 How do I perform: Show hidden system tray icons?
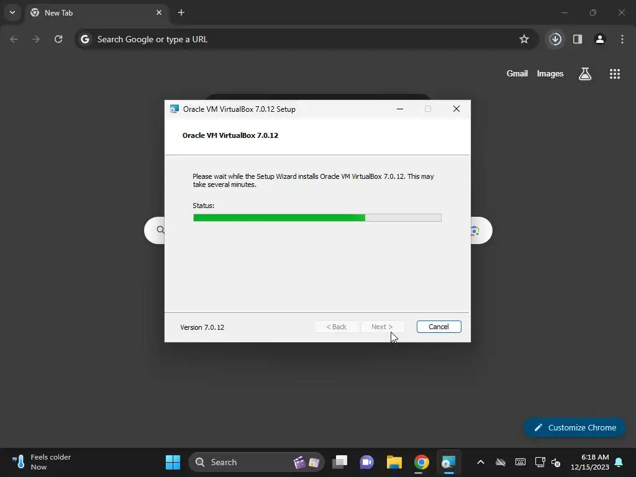coord(481,462)
